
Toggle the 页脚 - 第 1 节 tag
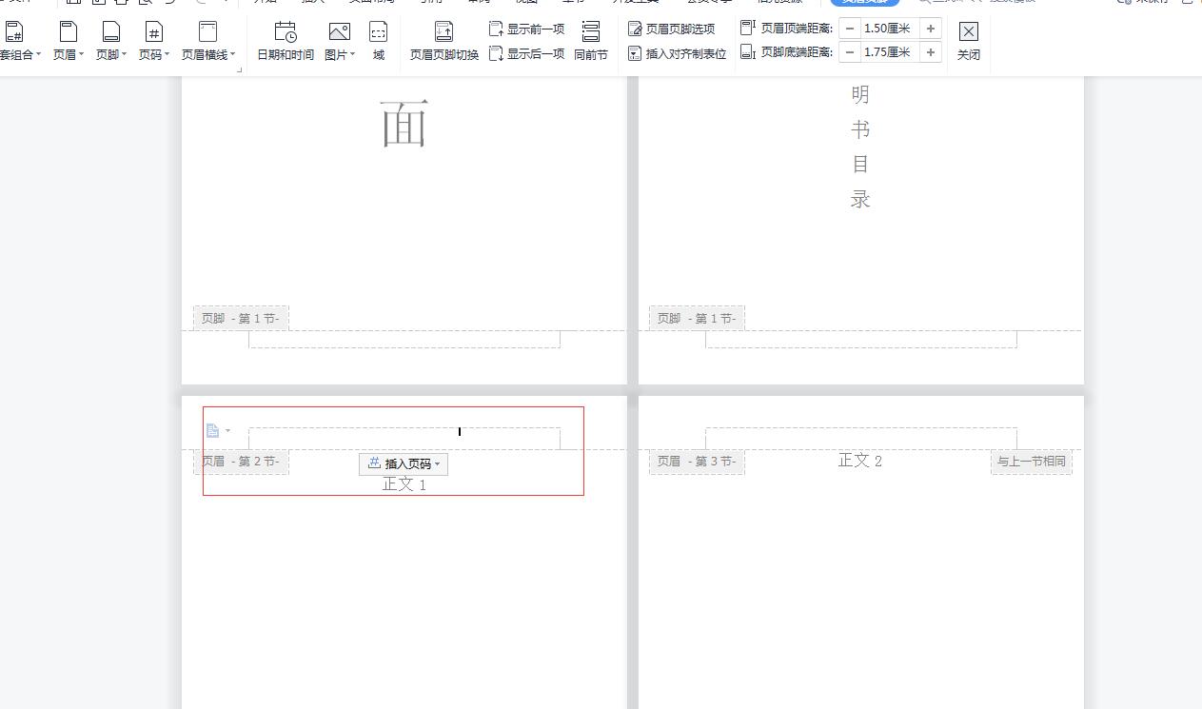240,318
